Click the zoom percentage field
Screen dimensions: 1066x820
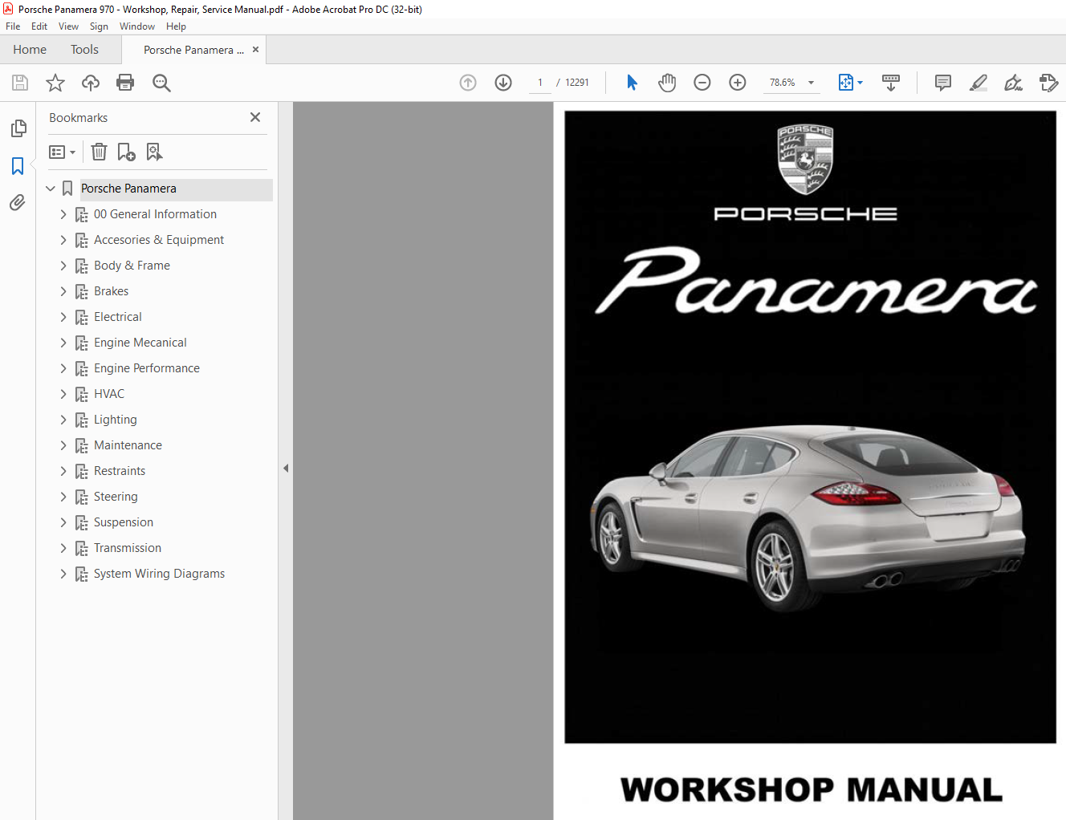pyautogui.click(x=783, y=83)
